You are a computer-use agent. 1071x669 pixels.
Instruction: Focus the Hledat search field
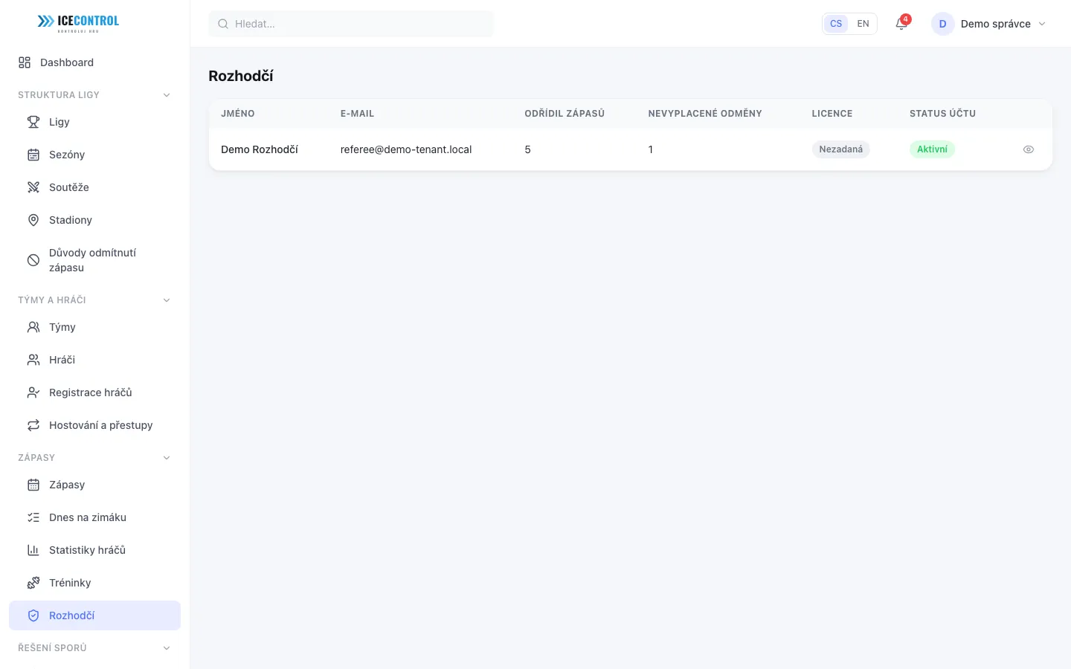click(x=351, y=24)
